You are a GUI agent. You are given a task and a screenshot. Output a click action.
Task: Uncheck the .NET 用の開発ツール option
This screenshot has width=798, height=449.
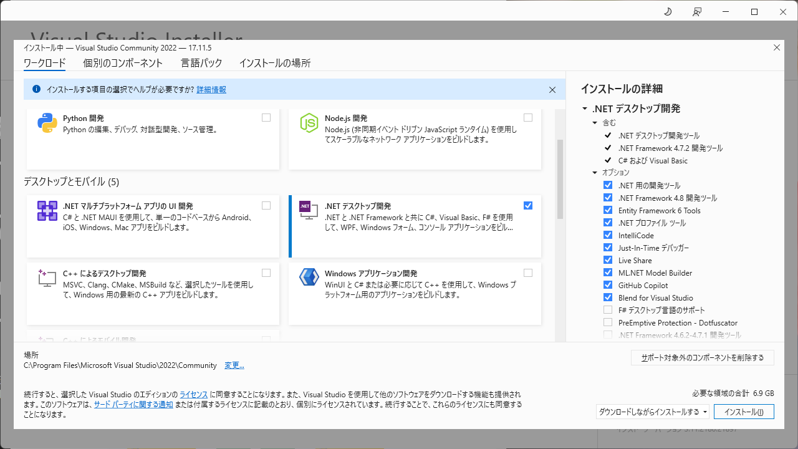(608, 185)
